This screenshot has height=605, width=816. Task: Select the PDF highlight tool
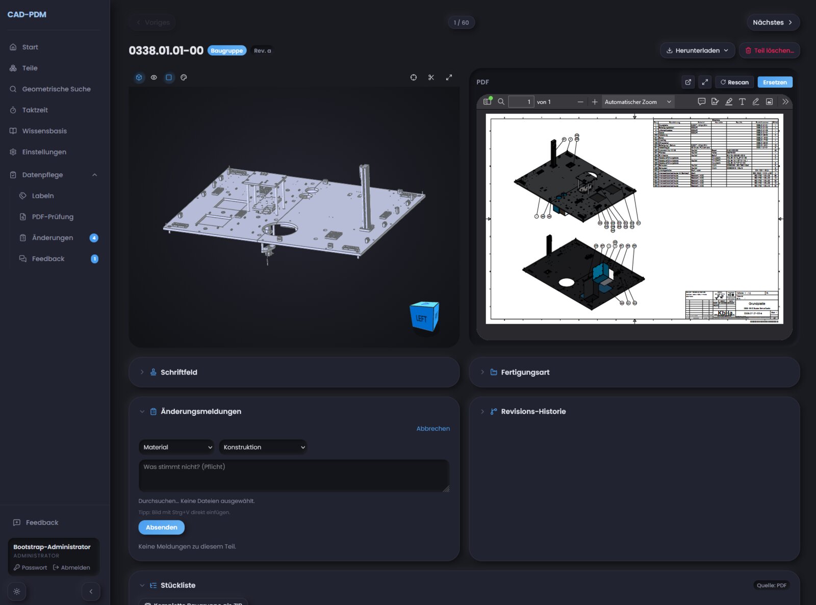tap(729, 102)
